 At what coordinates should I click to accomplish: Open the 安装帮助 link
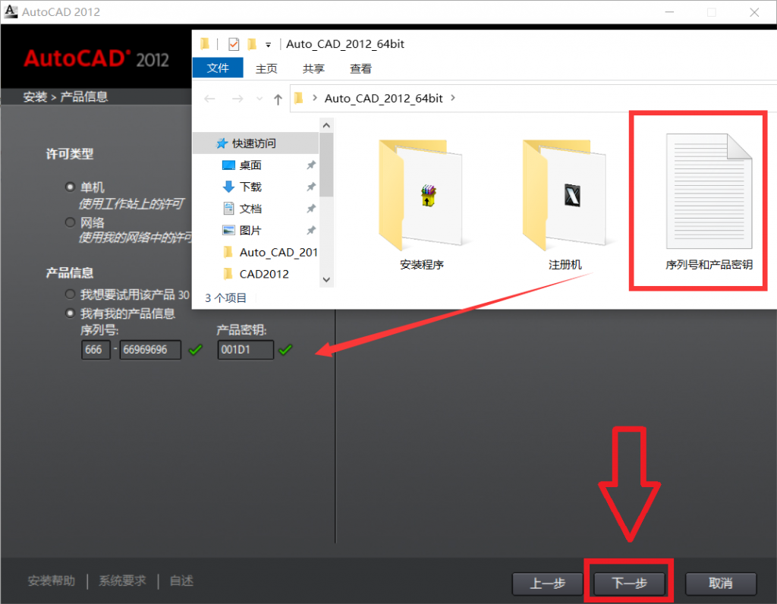tap(52, 580)
